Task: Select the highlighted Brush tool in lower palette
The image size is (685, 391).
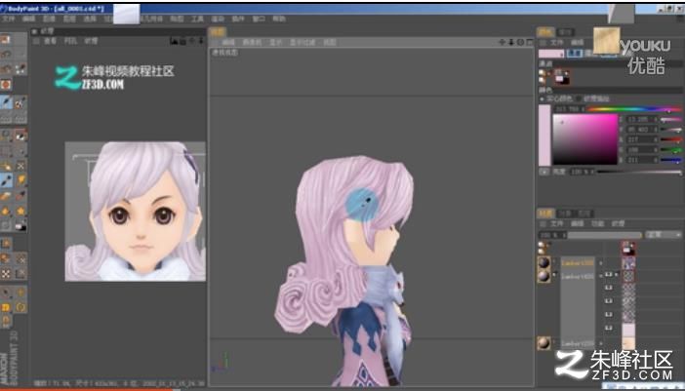Action: click(6, 179)
